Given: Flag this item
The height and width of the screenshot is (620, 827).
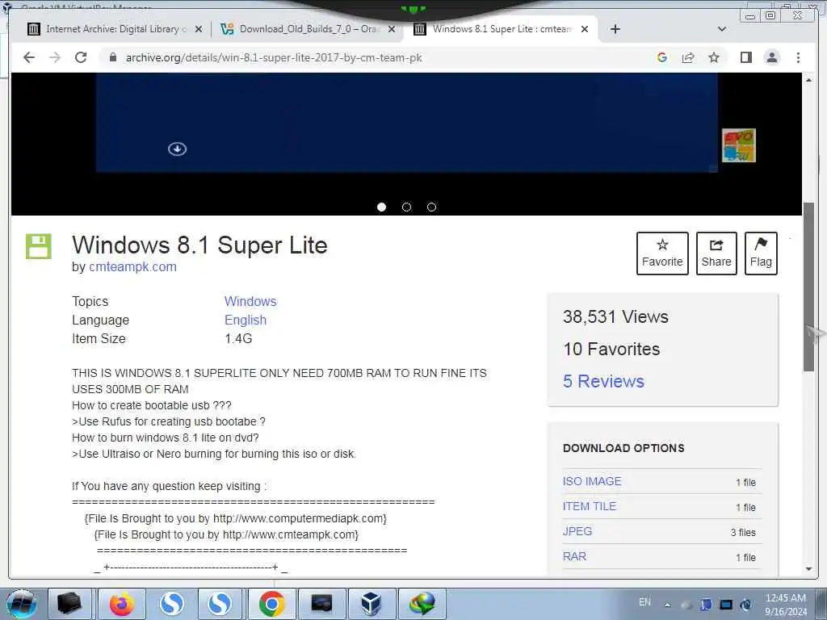Looking at the screenshot, I should (x=761, y=253).
